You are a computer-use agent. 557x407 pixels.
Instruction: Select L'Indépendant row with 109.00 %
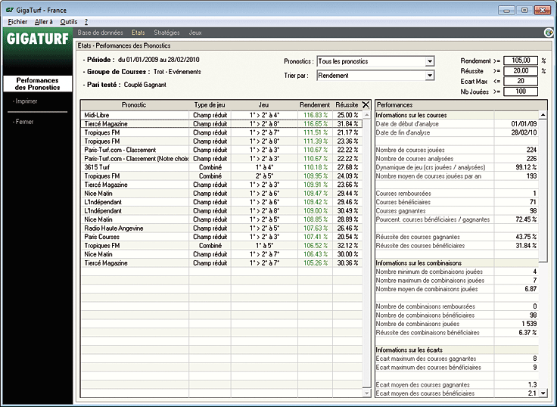[222, 211]
